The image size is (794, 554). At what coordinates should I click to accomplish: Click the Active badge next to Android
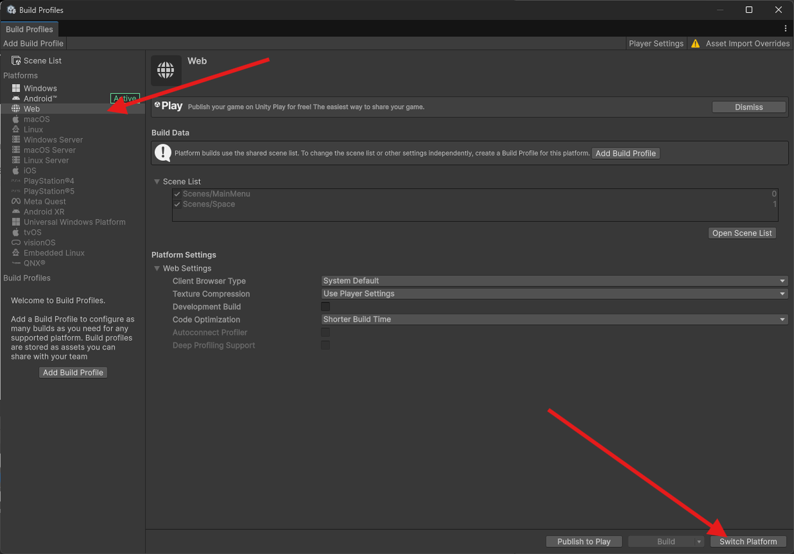(125, 99)
